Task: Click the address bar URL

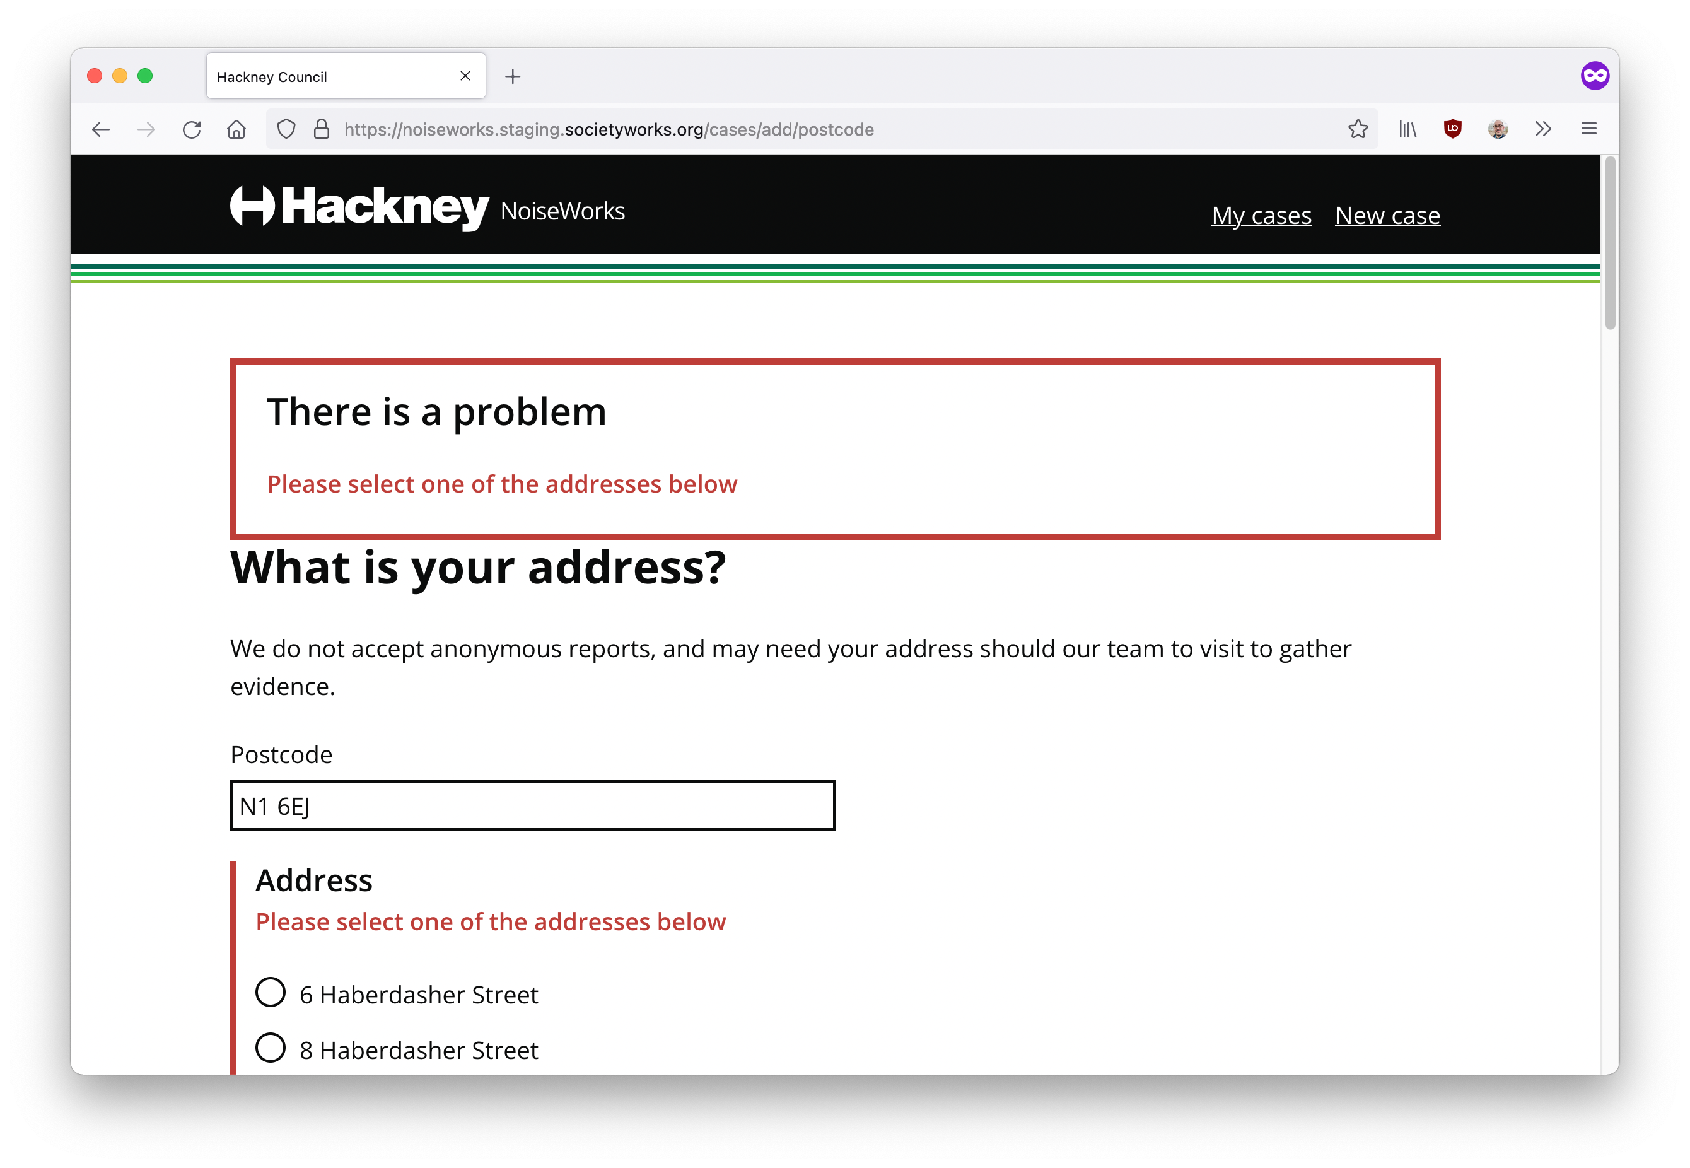Action: (609, 129)
